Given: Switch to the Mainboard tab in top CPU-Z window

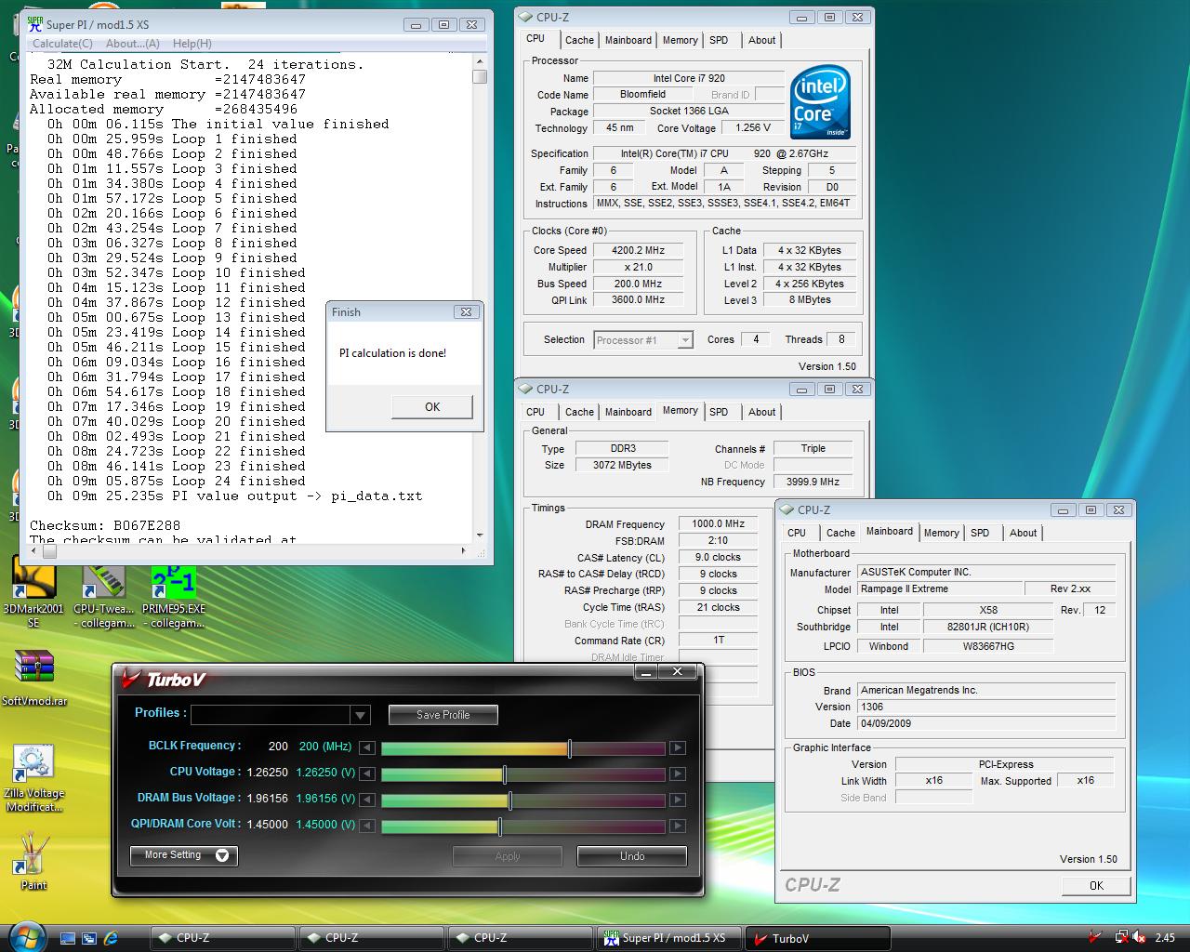Looking at the screenshot, I should [x=628, y=40].
